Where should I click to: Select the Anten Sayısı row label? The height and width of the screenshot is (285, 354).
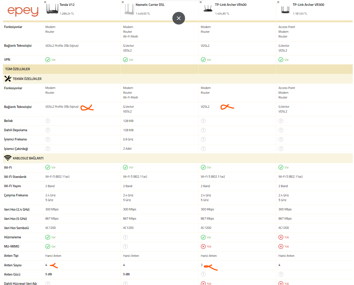(13, 265)
